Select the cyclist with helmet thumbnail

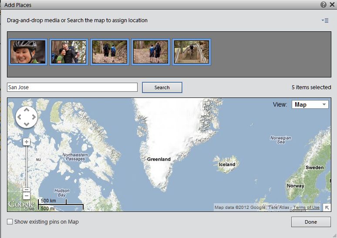[28, 52]
